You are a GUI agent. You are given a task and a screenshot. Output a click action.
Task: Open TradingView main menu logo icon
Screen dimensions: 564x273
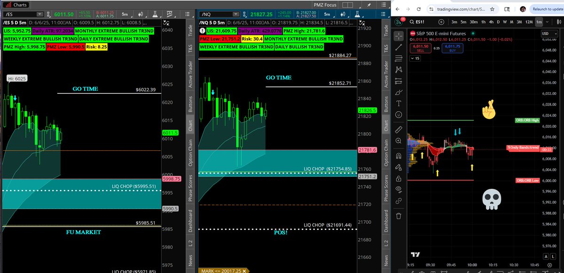coord(399,21)
